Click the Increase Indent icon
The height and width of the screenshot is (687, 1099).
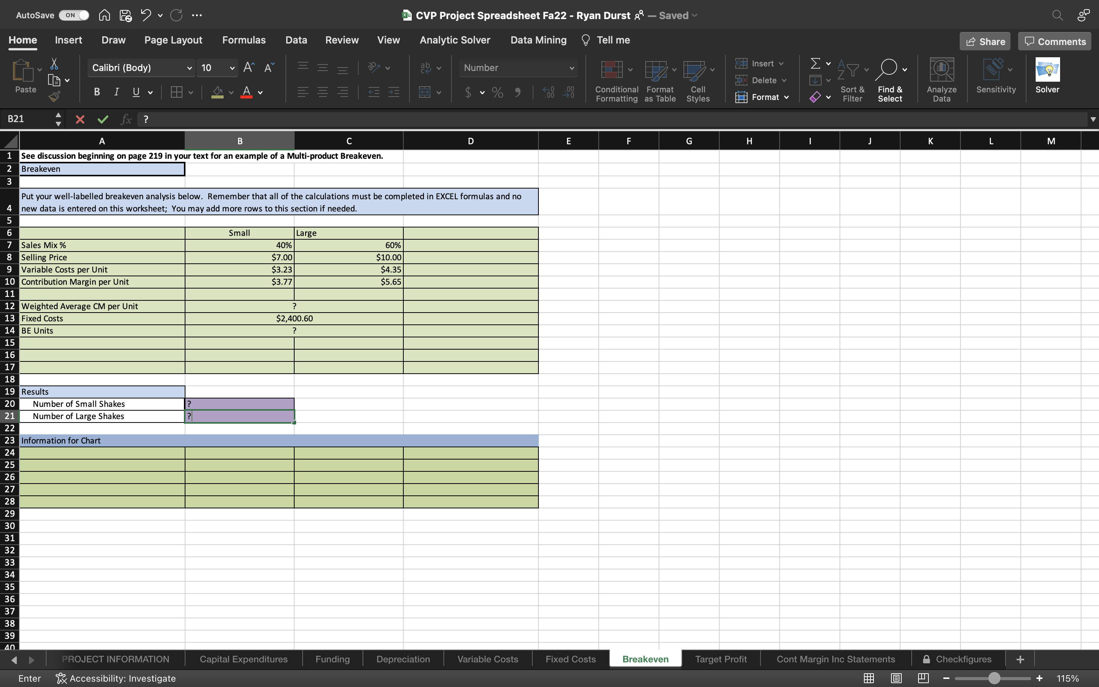pyautogui.click(x=393, y=92)
